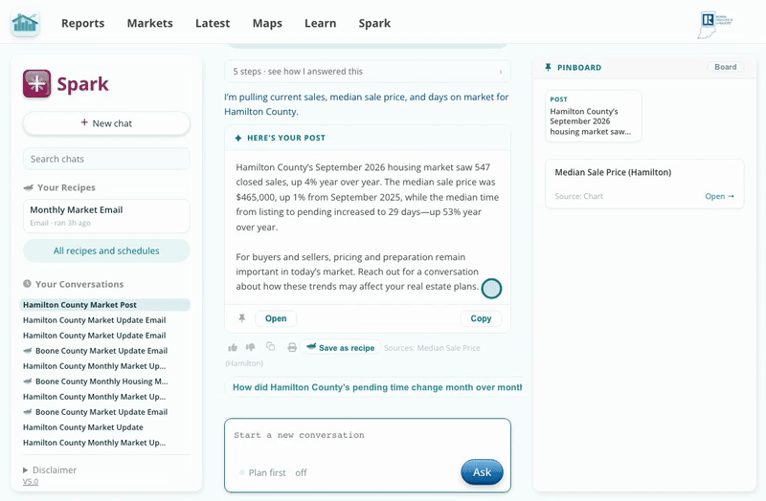Go to the Latest tab
Viewport: 766px width, 501px height.
(213, 23)
